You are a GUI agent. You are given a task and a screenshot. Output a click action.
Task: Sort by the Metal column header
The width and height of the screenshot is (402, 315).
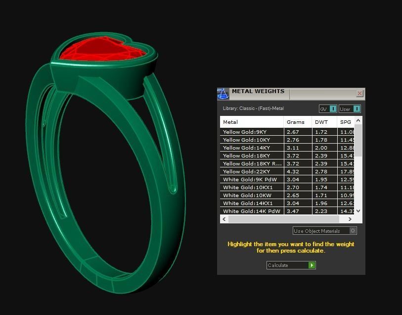(x=252, y=122)
